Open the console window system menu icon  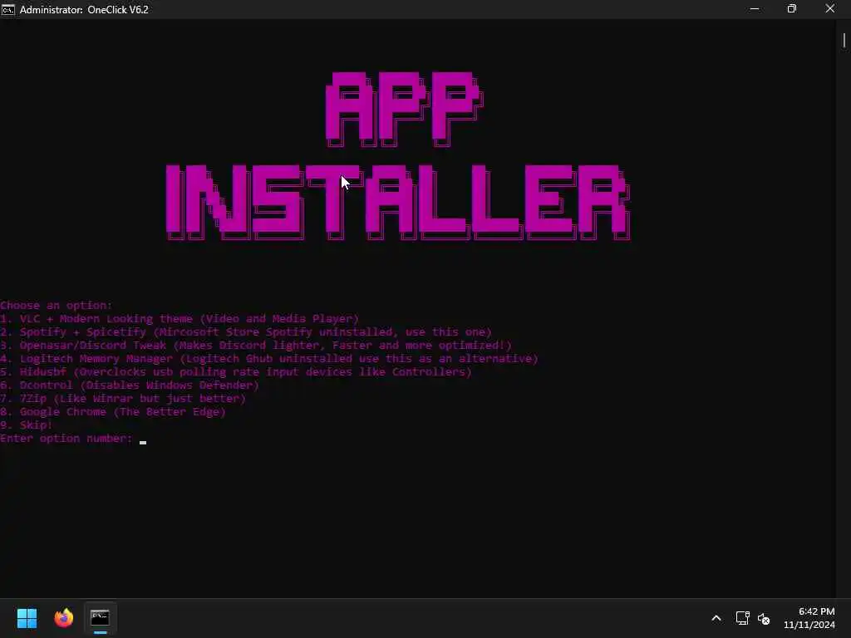click(x=7, y=9)
